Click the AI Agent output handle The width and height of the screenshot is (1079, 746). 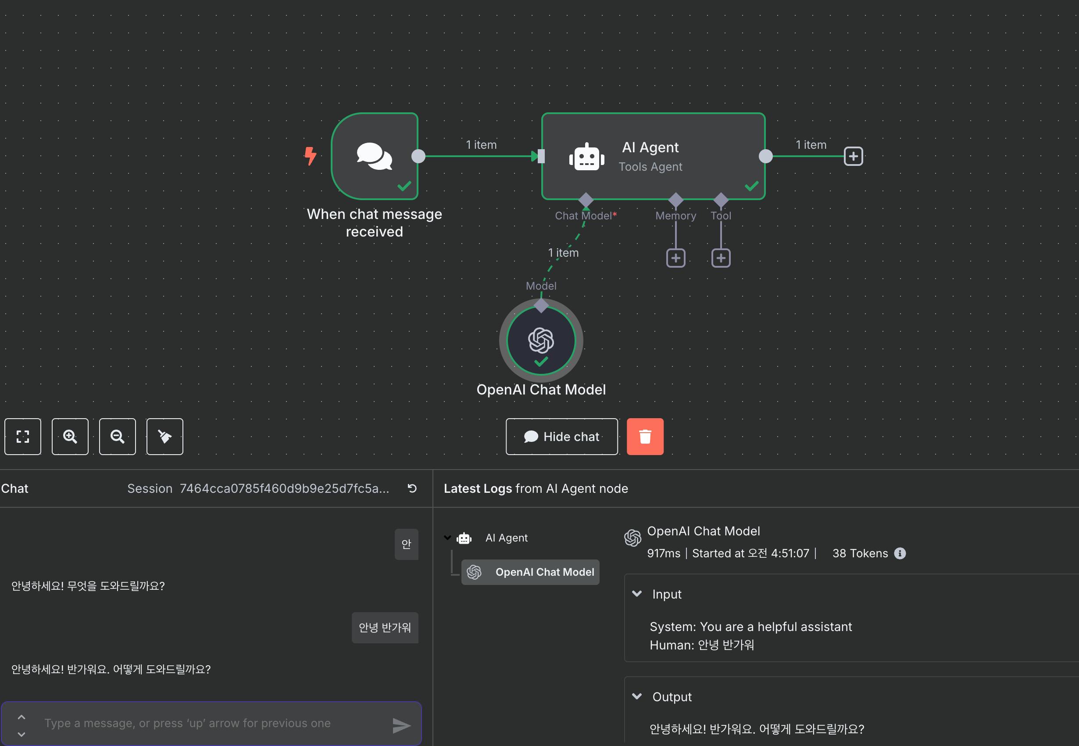pyautogui.click(x=765, y=156)
